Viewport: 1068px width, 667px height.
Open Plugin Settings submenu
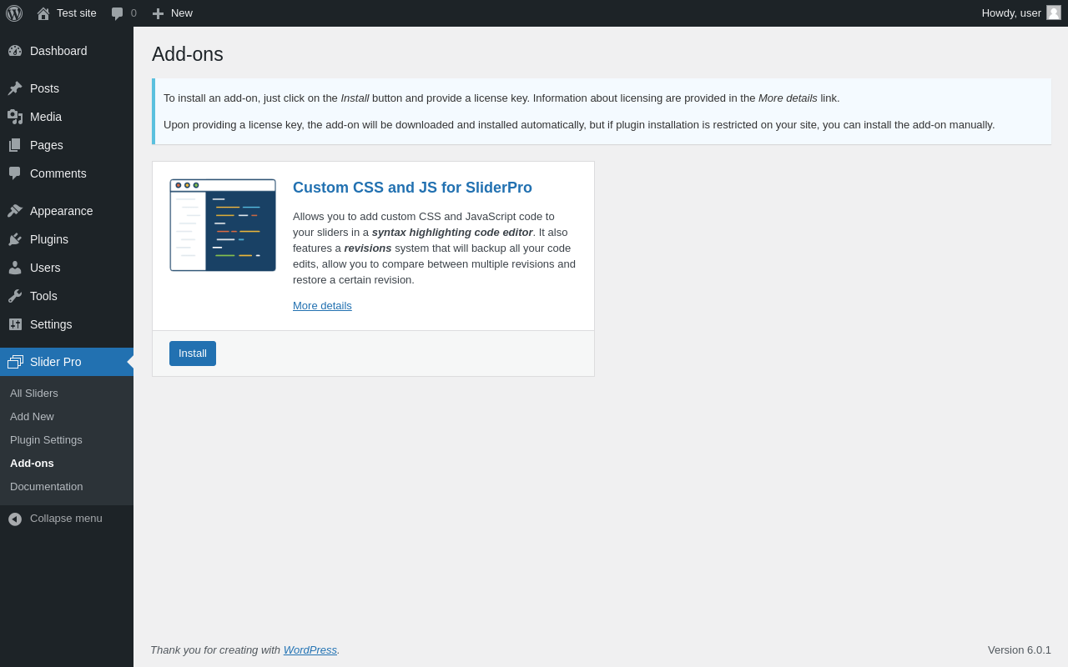click(x=46, y=439)
